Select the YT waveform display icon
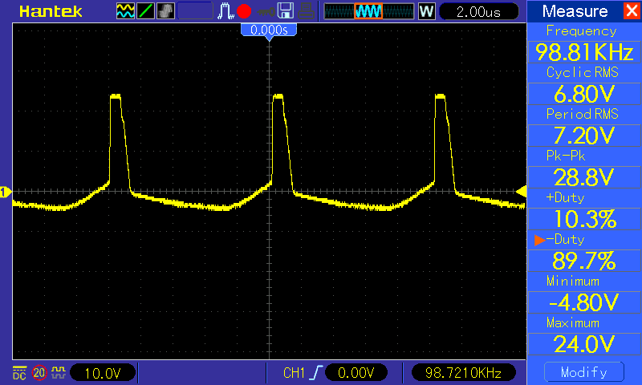Screen dimensions: 642x385 point(125,11)
